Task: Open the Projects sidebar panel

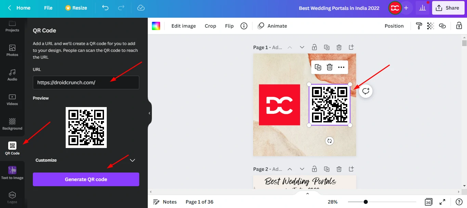Action: [12, 26]
